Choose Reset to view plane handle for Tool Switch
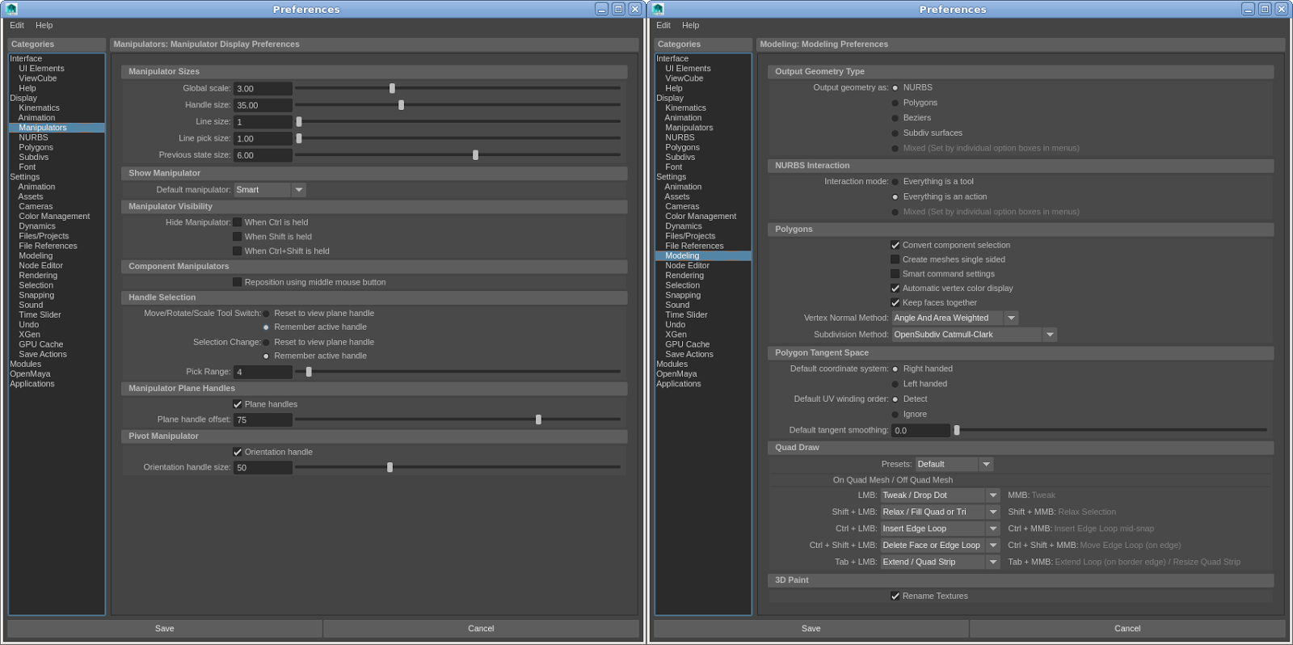This screenshot has width=1293, height=645. [x=266, y=314]
